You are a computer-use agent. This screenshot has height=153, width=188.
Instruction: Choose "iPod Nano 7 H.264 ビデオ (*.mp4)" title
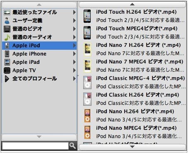pos(138,45)
